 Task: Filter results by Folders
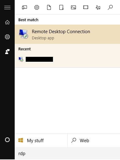pos(61,7)
